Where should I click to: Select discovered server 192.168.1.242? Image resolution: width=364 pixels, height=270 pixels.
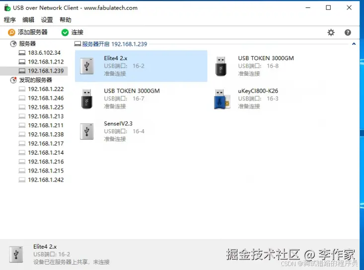[x=46, y=180]
